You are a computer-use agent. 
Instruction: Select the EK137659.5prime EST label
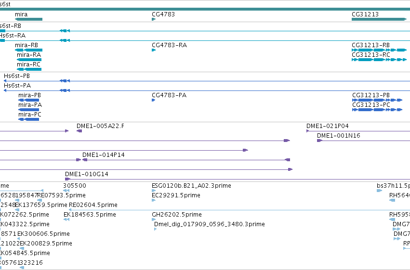coord(41,205)
